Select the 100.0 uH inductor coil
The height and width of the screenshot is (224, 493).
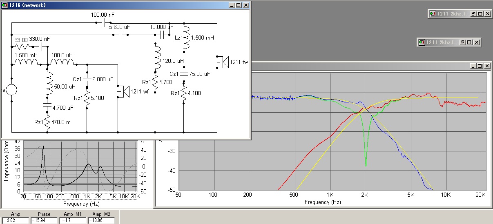coord(62,62)
